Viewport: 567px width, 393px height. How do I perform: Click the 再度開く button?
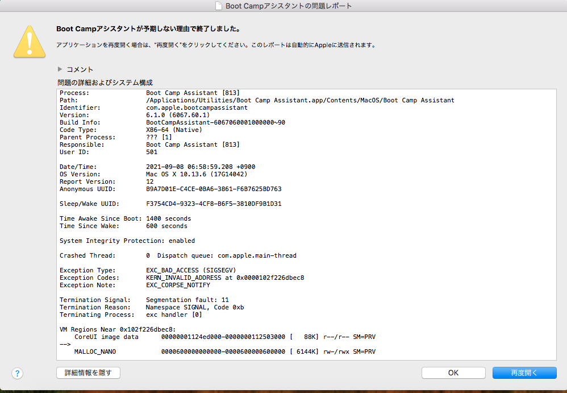pyautogui.click(x=524, y=373)
